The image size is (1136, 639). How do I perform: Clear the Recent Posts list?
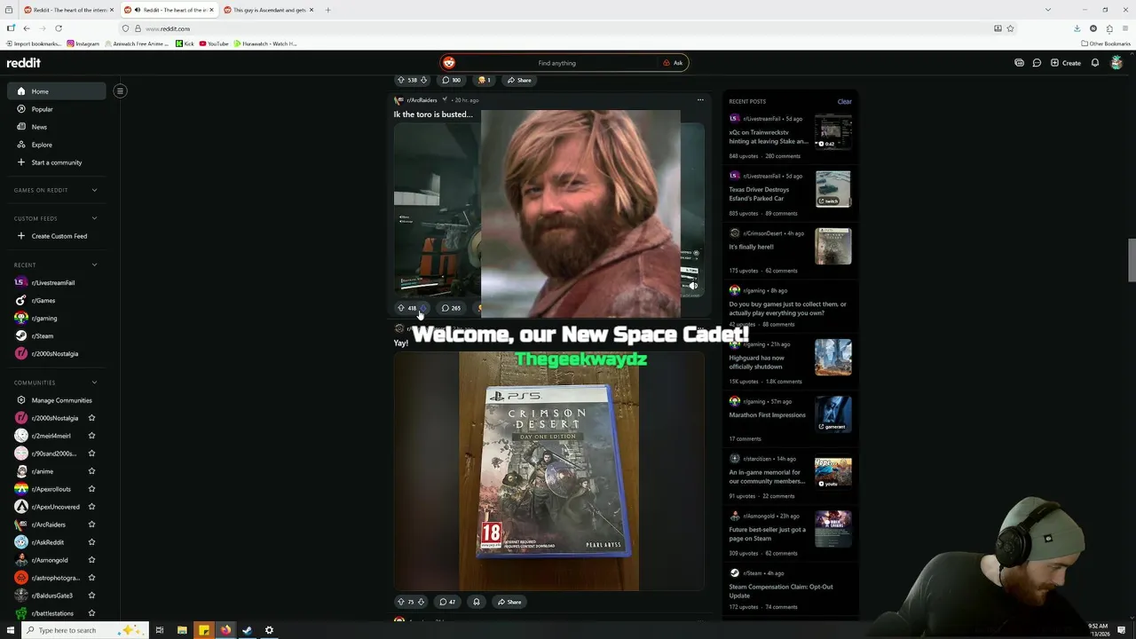(844, 101)
